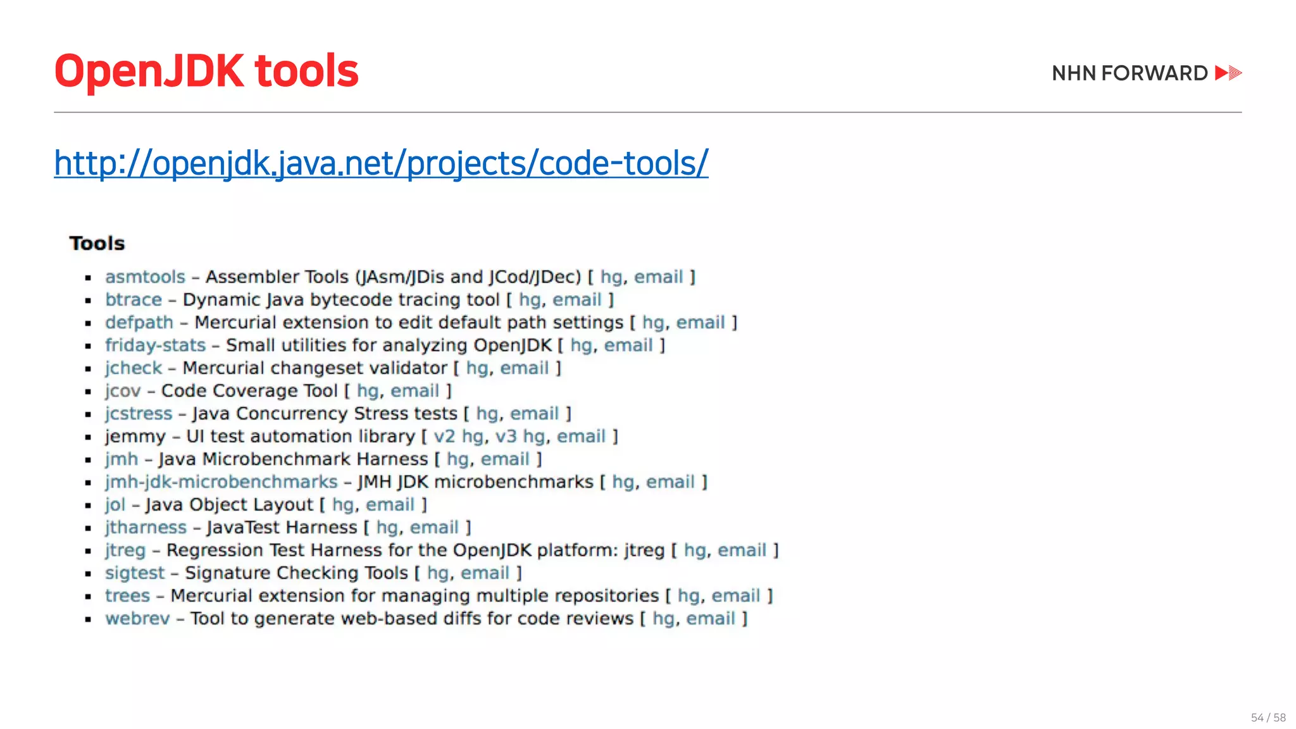This screenshot has height=729, width=1296.
Task: Open hg link in jtreg row
Action: click(695, 551)
